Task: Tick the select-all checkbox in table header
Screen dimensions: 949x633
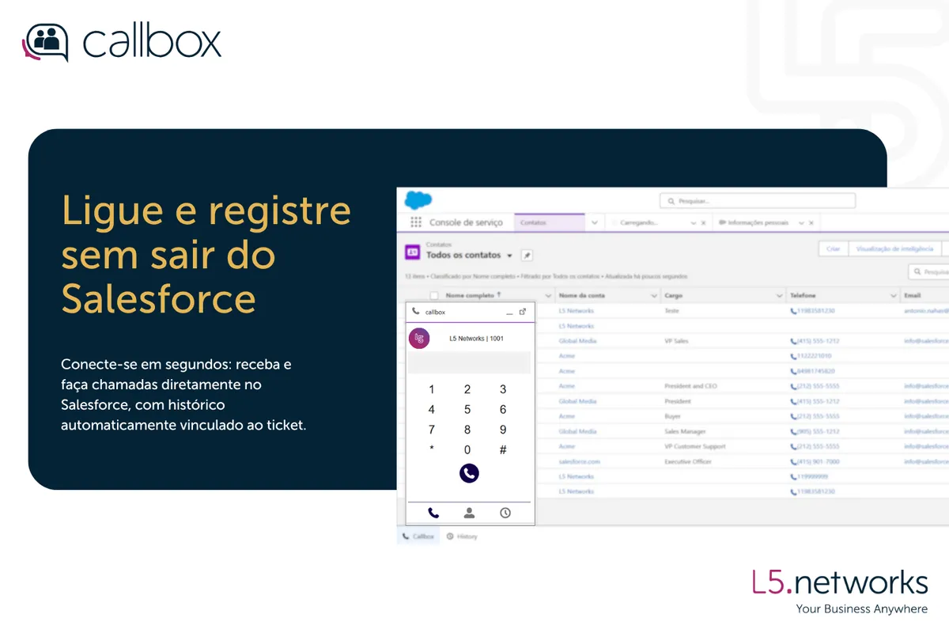Action: tap(433, 295)
